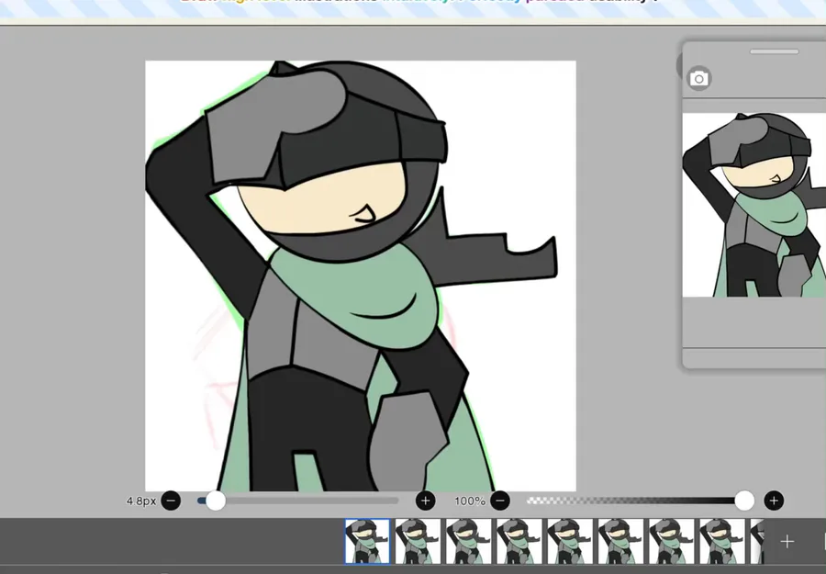826x574 pixels.
Task: Select the fourth animation frame thumbnail
Action: 519,541
